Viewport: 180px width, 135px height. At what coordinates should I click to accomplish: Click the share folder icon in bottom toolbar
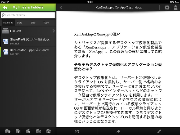(8, 131)
